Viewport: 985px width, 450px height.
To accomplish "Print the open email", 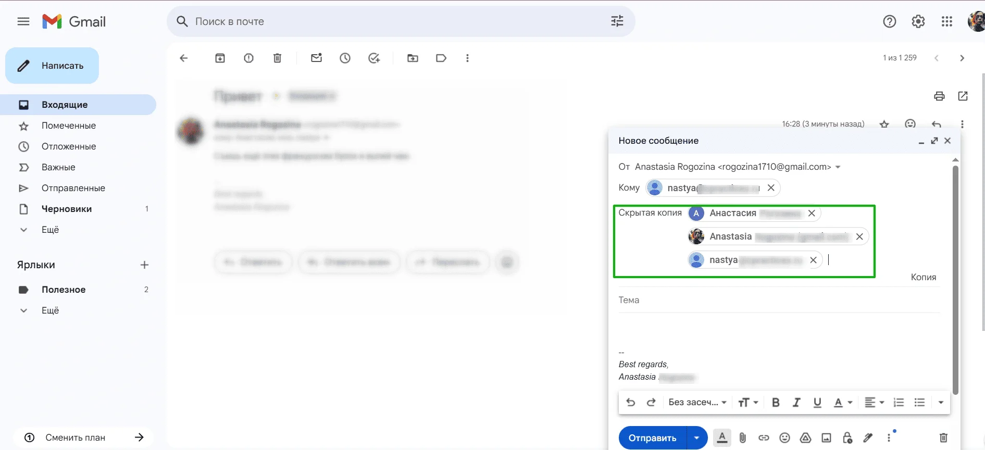I will [939, 96].
